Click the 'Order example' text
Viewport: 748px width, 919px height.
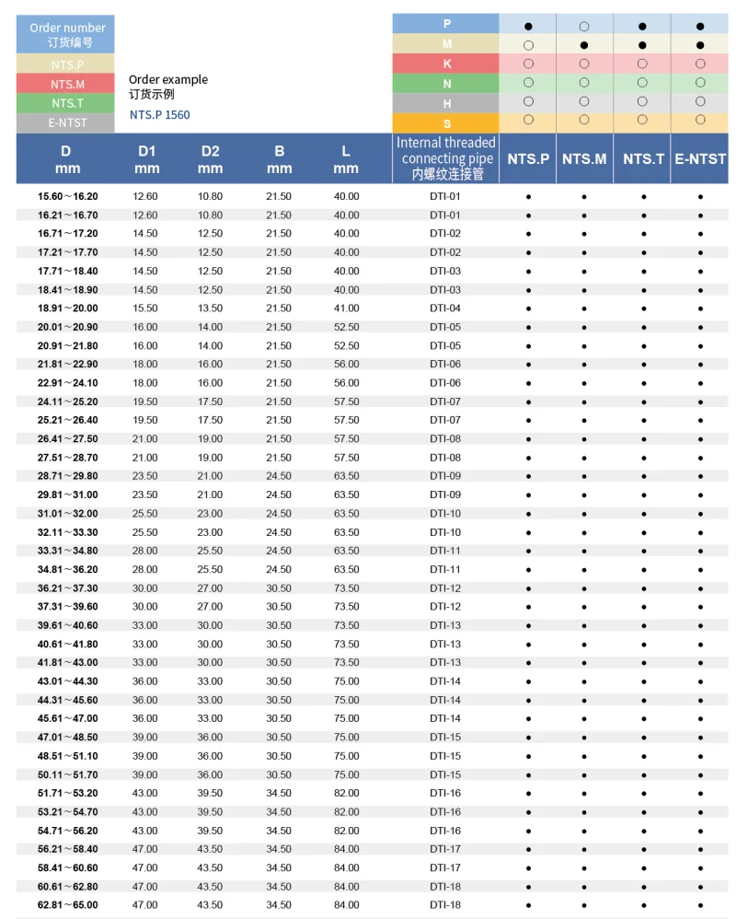[x=168, y=79]
